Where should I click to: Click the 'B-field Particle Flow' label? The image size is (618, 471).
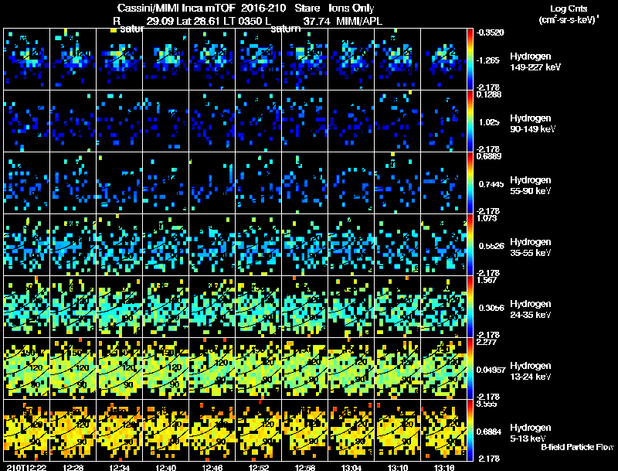[577, 447]
